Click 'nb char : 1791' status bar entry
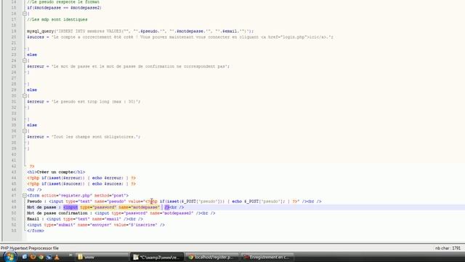The height and width of the screenshot is (262, 465). pyautogui.click(x=448, y=248)
